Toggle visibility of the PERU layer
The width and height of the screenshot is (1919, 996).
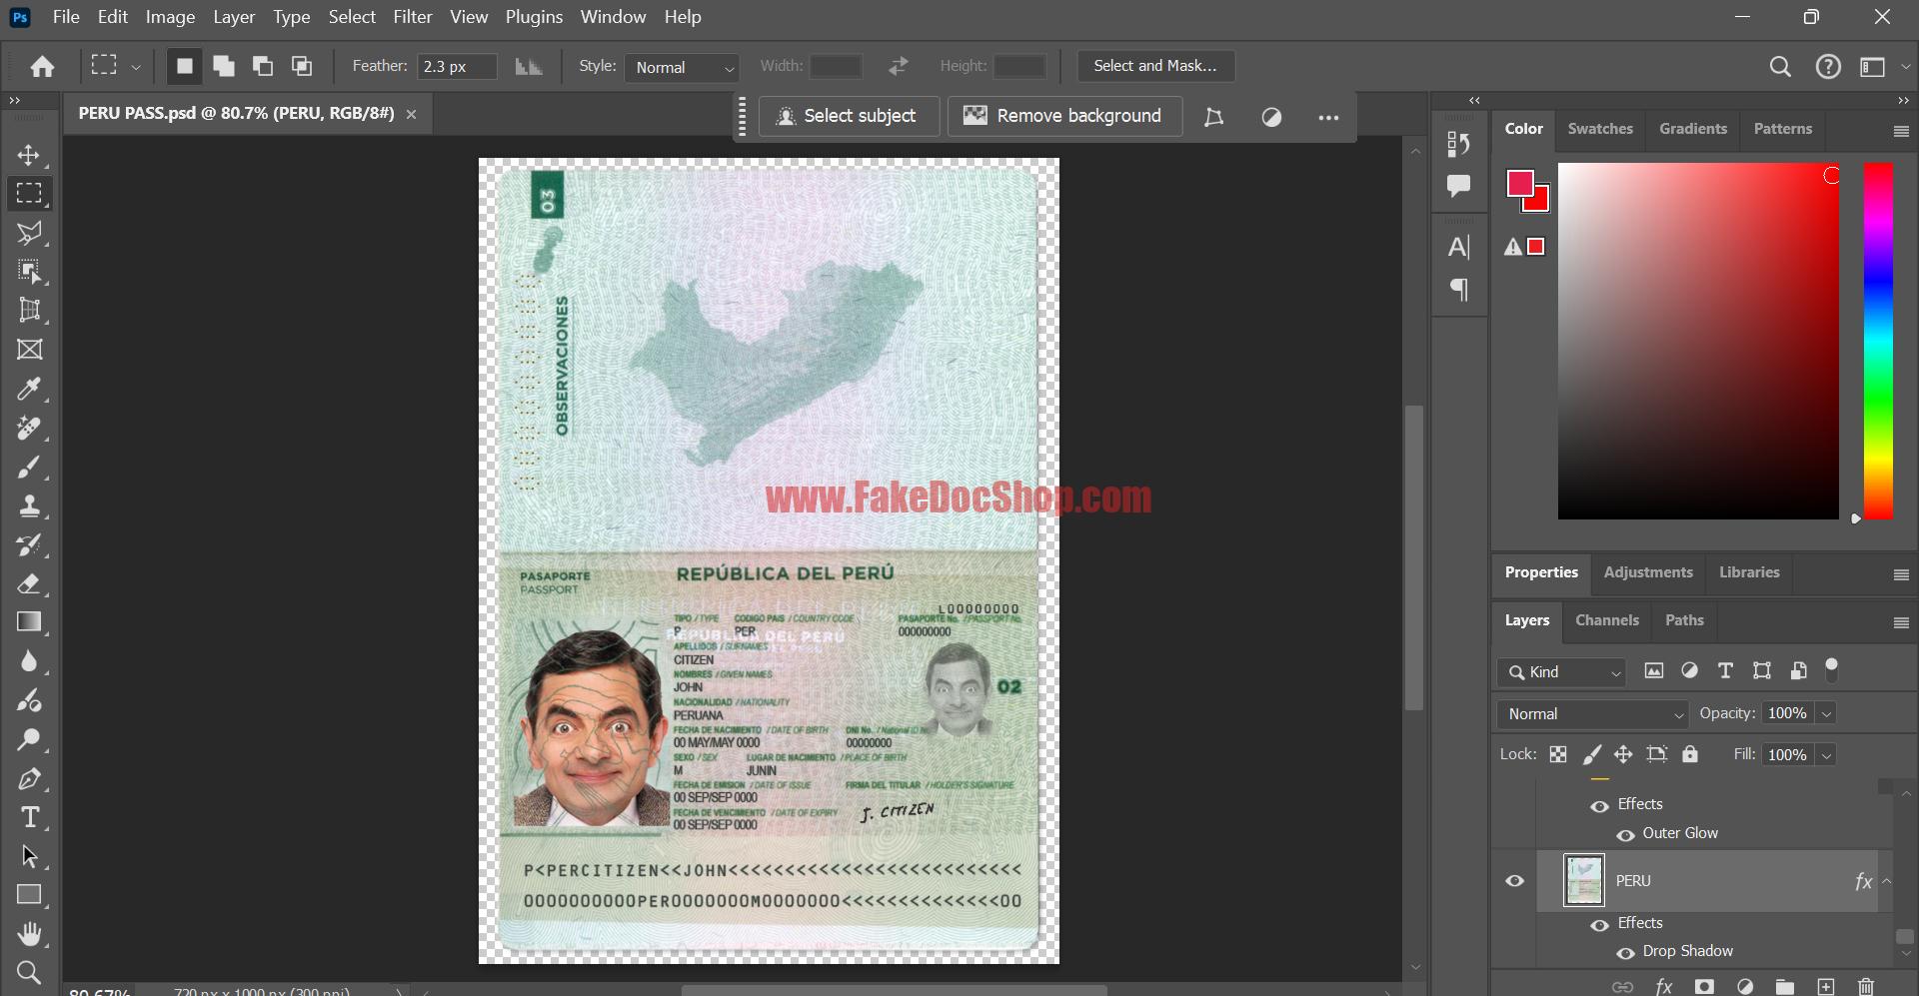click(x=1515, y=881)
